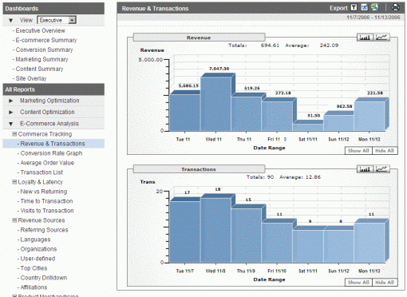The height and width of the screenshot is (297, 407).
Task: Open Site Overlay dashboard
Action: 31,78
